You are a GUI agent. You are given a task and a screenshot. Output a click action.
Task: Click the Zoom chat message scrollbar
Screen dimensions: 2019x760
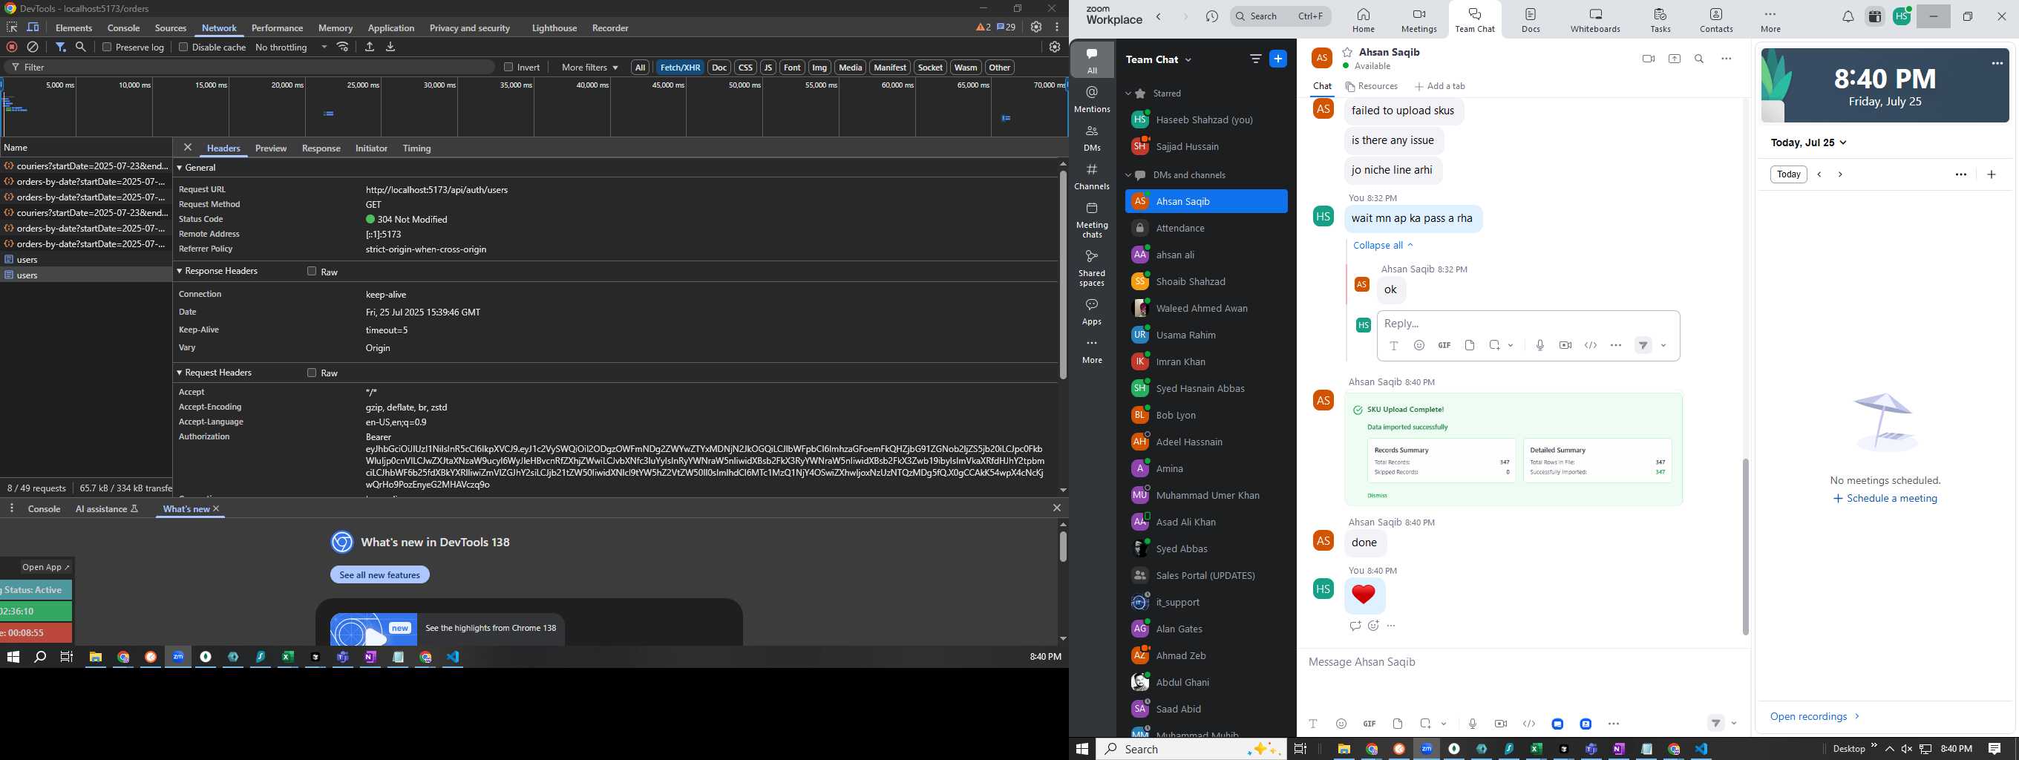click(x=1745, y=546)
